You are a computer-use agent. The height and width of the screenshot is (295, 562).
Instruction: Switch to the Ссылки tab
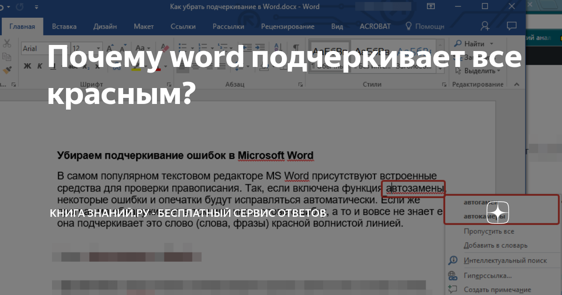[183, 26]
